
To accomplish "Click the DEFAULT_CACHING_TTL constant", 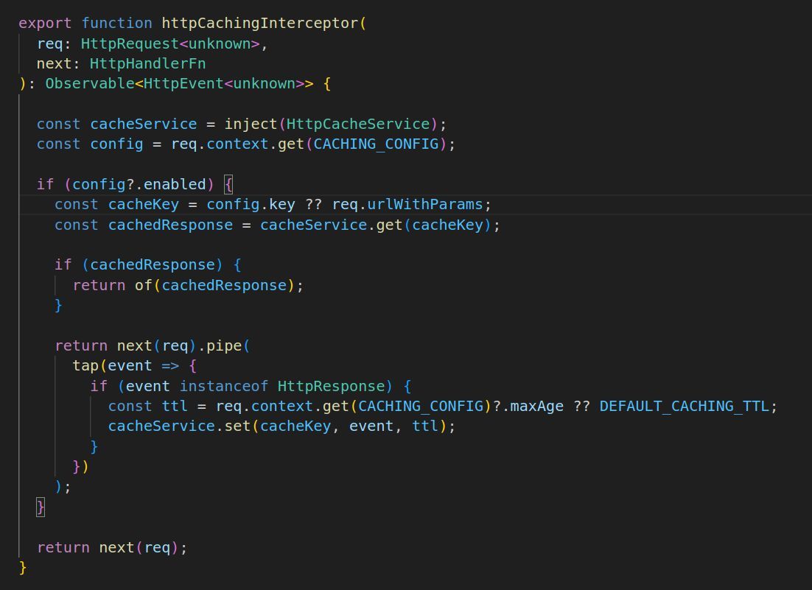I will 684,406.
